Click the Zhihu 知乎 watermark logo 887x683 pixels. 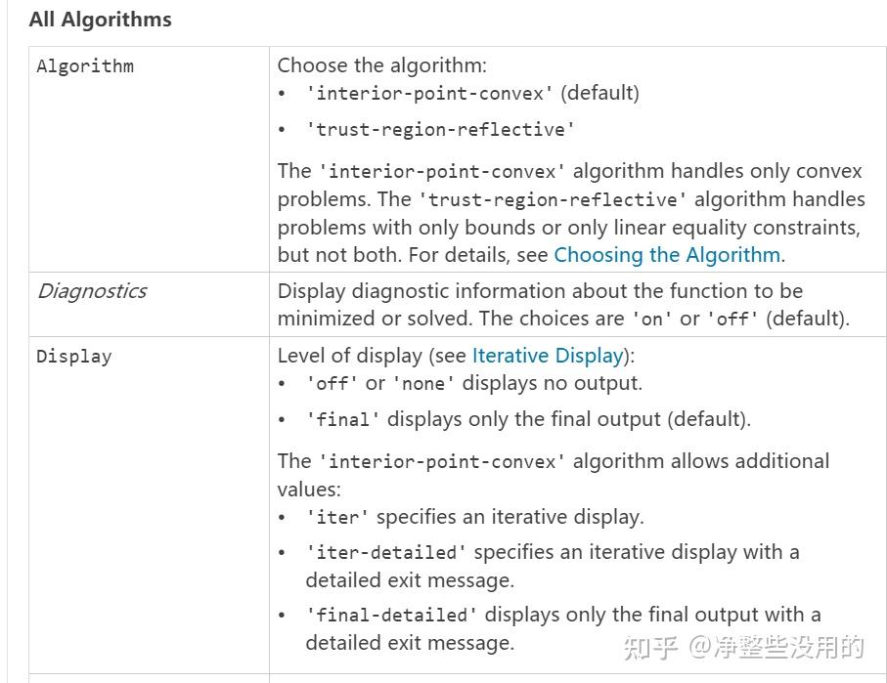point(650,647)
